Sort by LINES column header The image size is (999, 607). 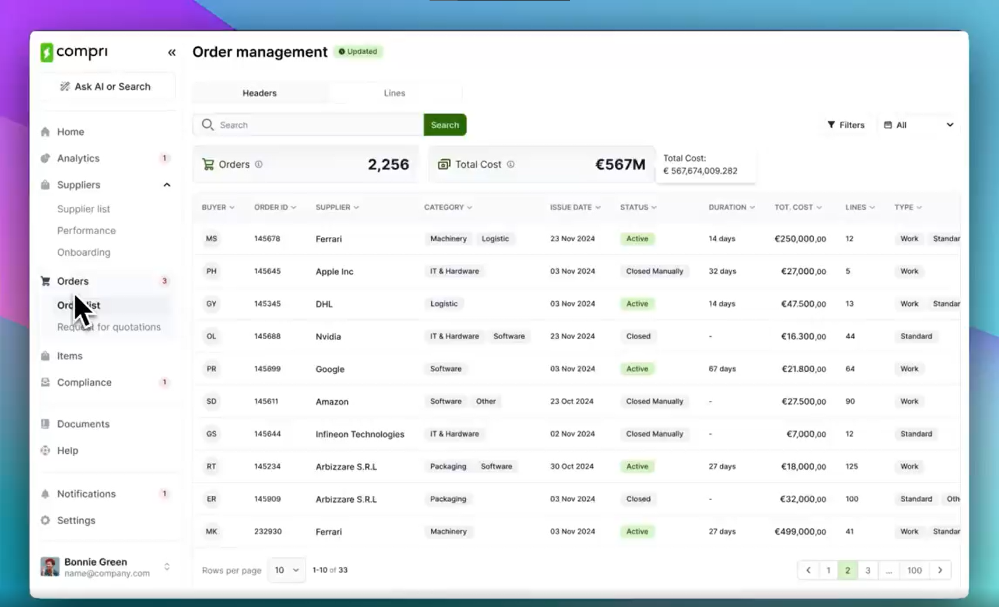pyautogui.click(x=860, y=207)
